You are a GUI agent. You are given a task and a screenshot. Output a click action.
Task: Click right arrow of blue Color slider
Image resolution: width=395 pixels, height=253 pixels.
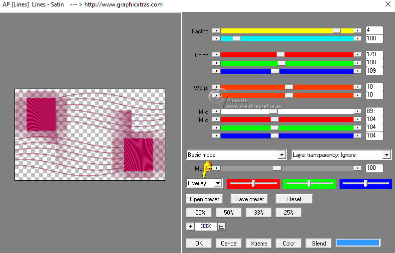(x=358, y=71)
